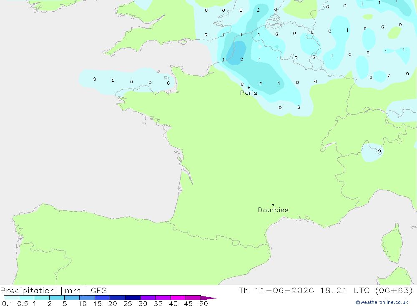Pick the 5–10 mm light blue legend swatch
This screenshot has height=306, width=417.
point(72,298)
